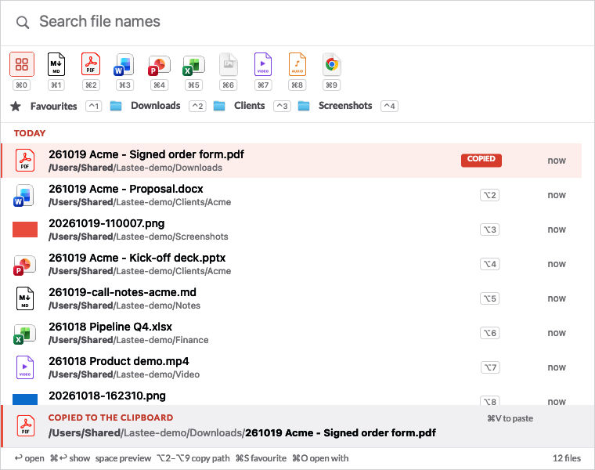Filter by PDF files icon

91,64
